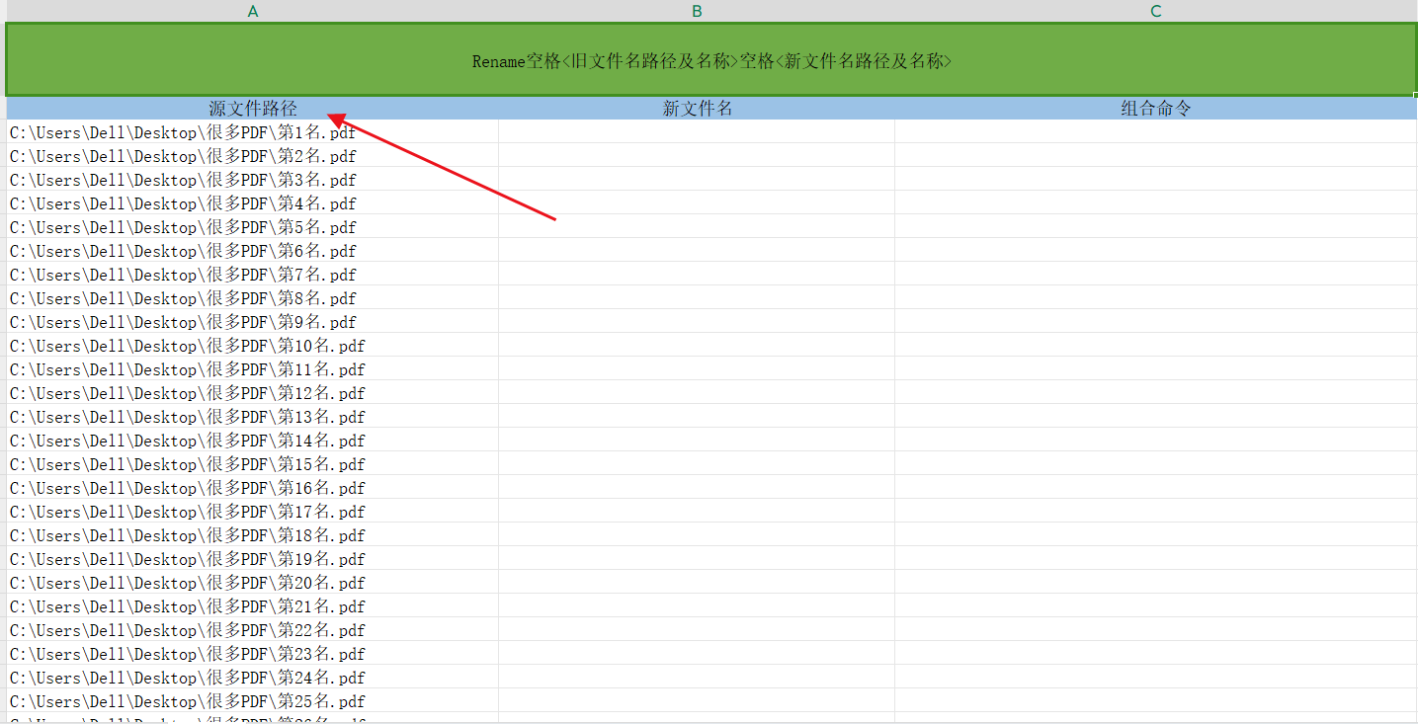The height and width of the screenshot is (724, 1418).
Task: Select cell with 第4名.pdf path
Action: 253,202
